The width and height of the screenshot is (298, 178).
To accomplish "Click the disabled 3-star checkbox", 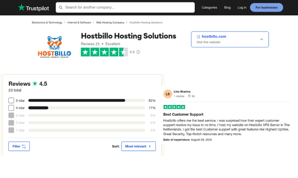I will [11, 116].
